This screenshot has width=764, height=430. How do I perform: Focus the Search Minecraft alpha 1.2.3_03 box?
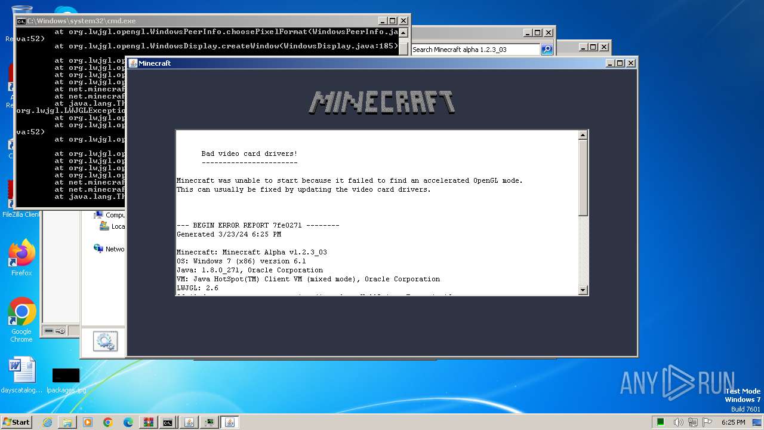(476, 50)
